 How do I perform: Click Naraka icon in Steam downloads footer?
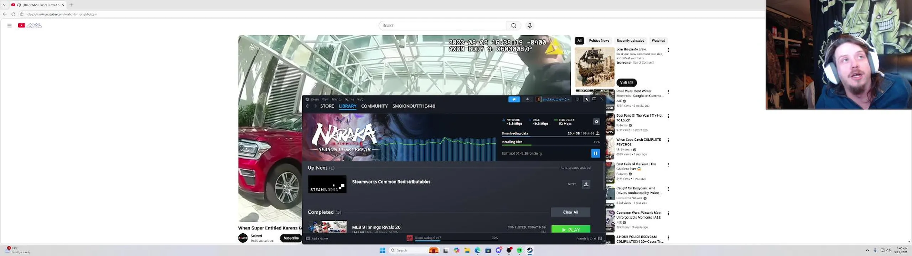410,238
